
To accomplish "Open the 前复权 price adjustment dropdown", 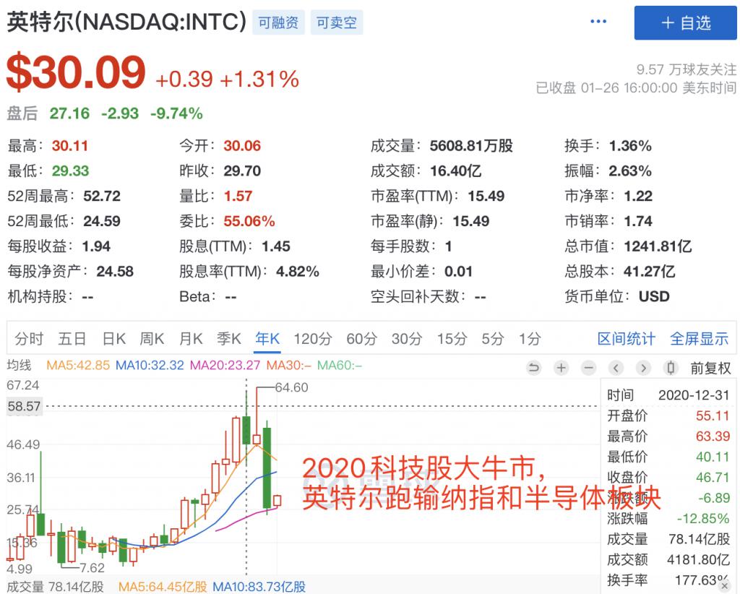I will point(711,368).
